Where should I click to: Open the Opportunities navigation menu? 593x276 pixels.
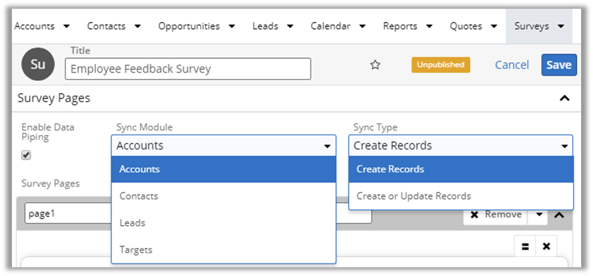[196, 26]
